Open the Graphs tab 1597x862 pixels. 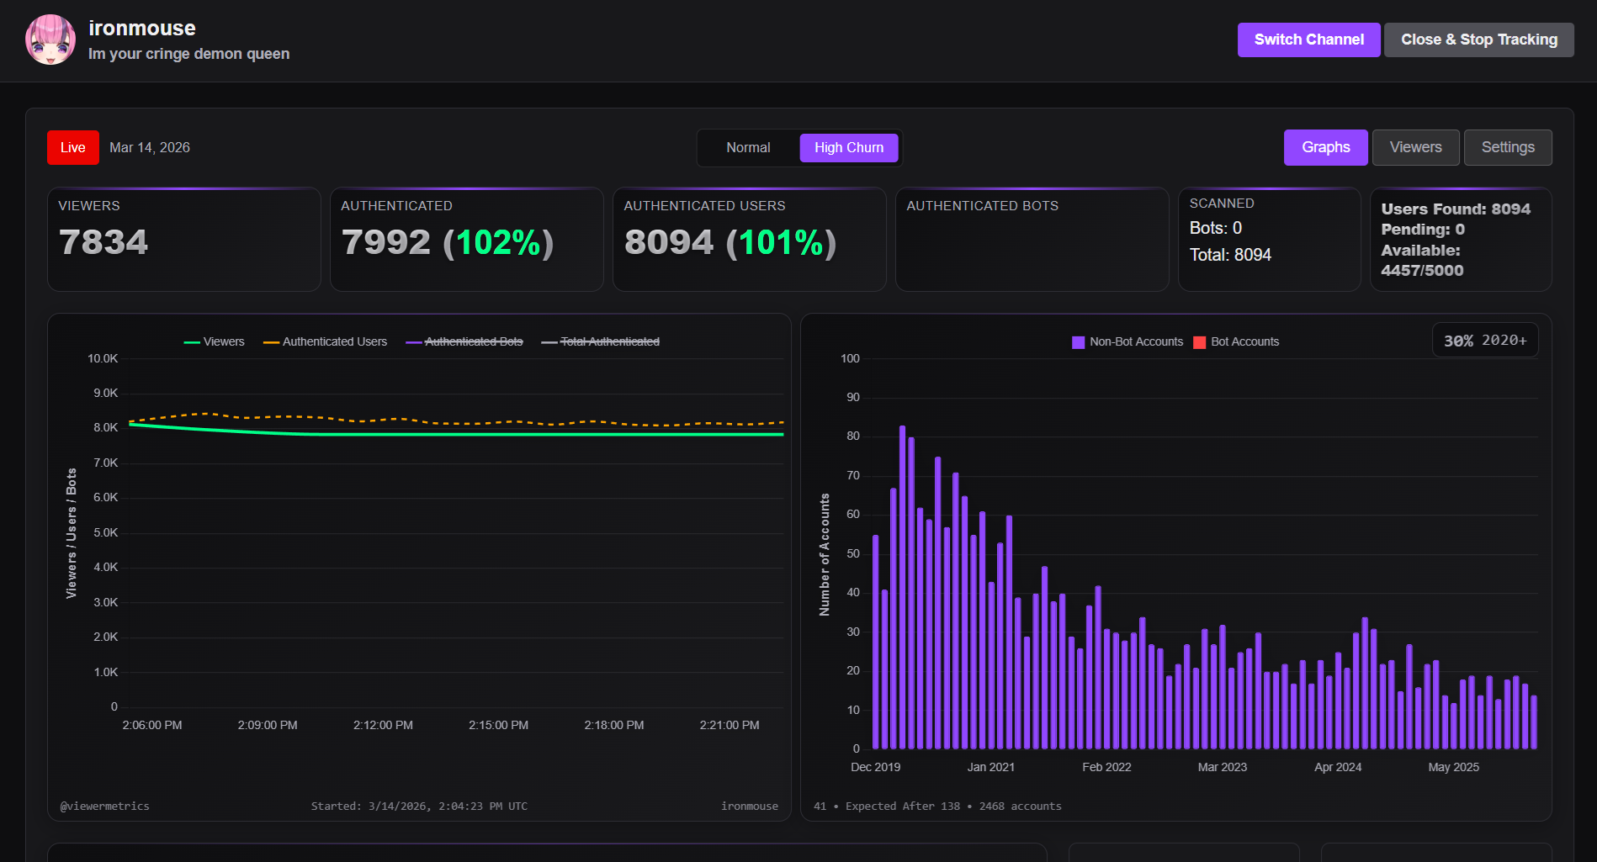1325,148
